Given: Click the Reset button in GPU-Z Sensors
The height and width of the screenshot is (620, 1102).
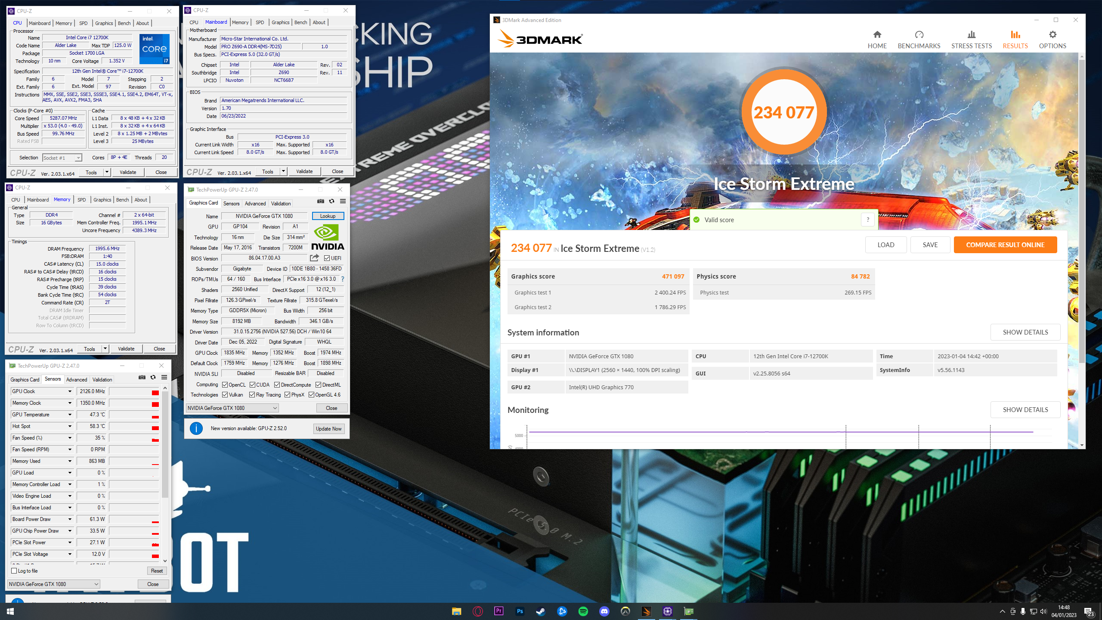Looking at the screenshot, I should 157,571.
